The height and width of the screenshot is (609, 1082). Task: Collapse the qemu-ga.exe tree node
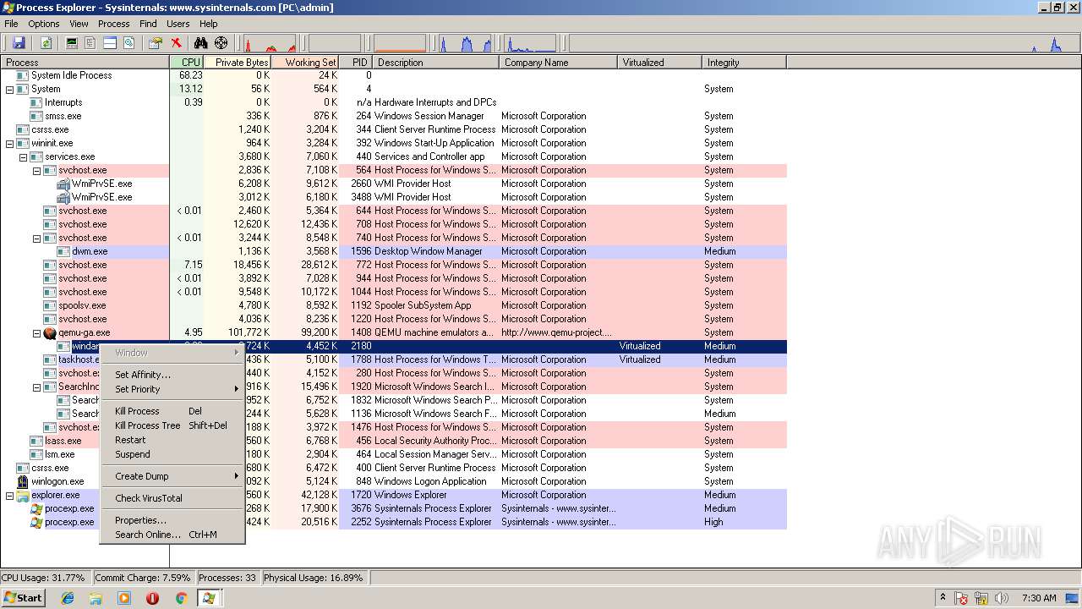pos(36,332)
